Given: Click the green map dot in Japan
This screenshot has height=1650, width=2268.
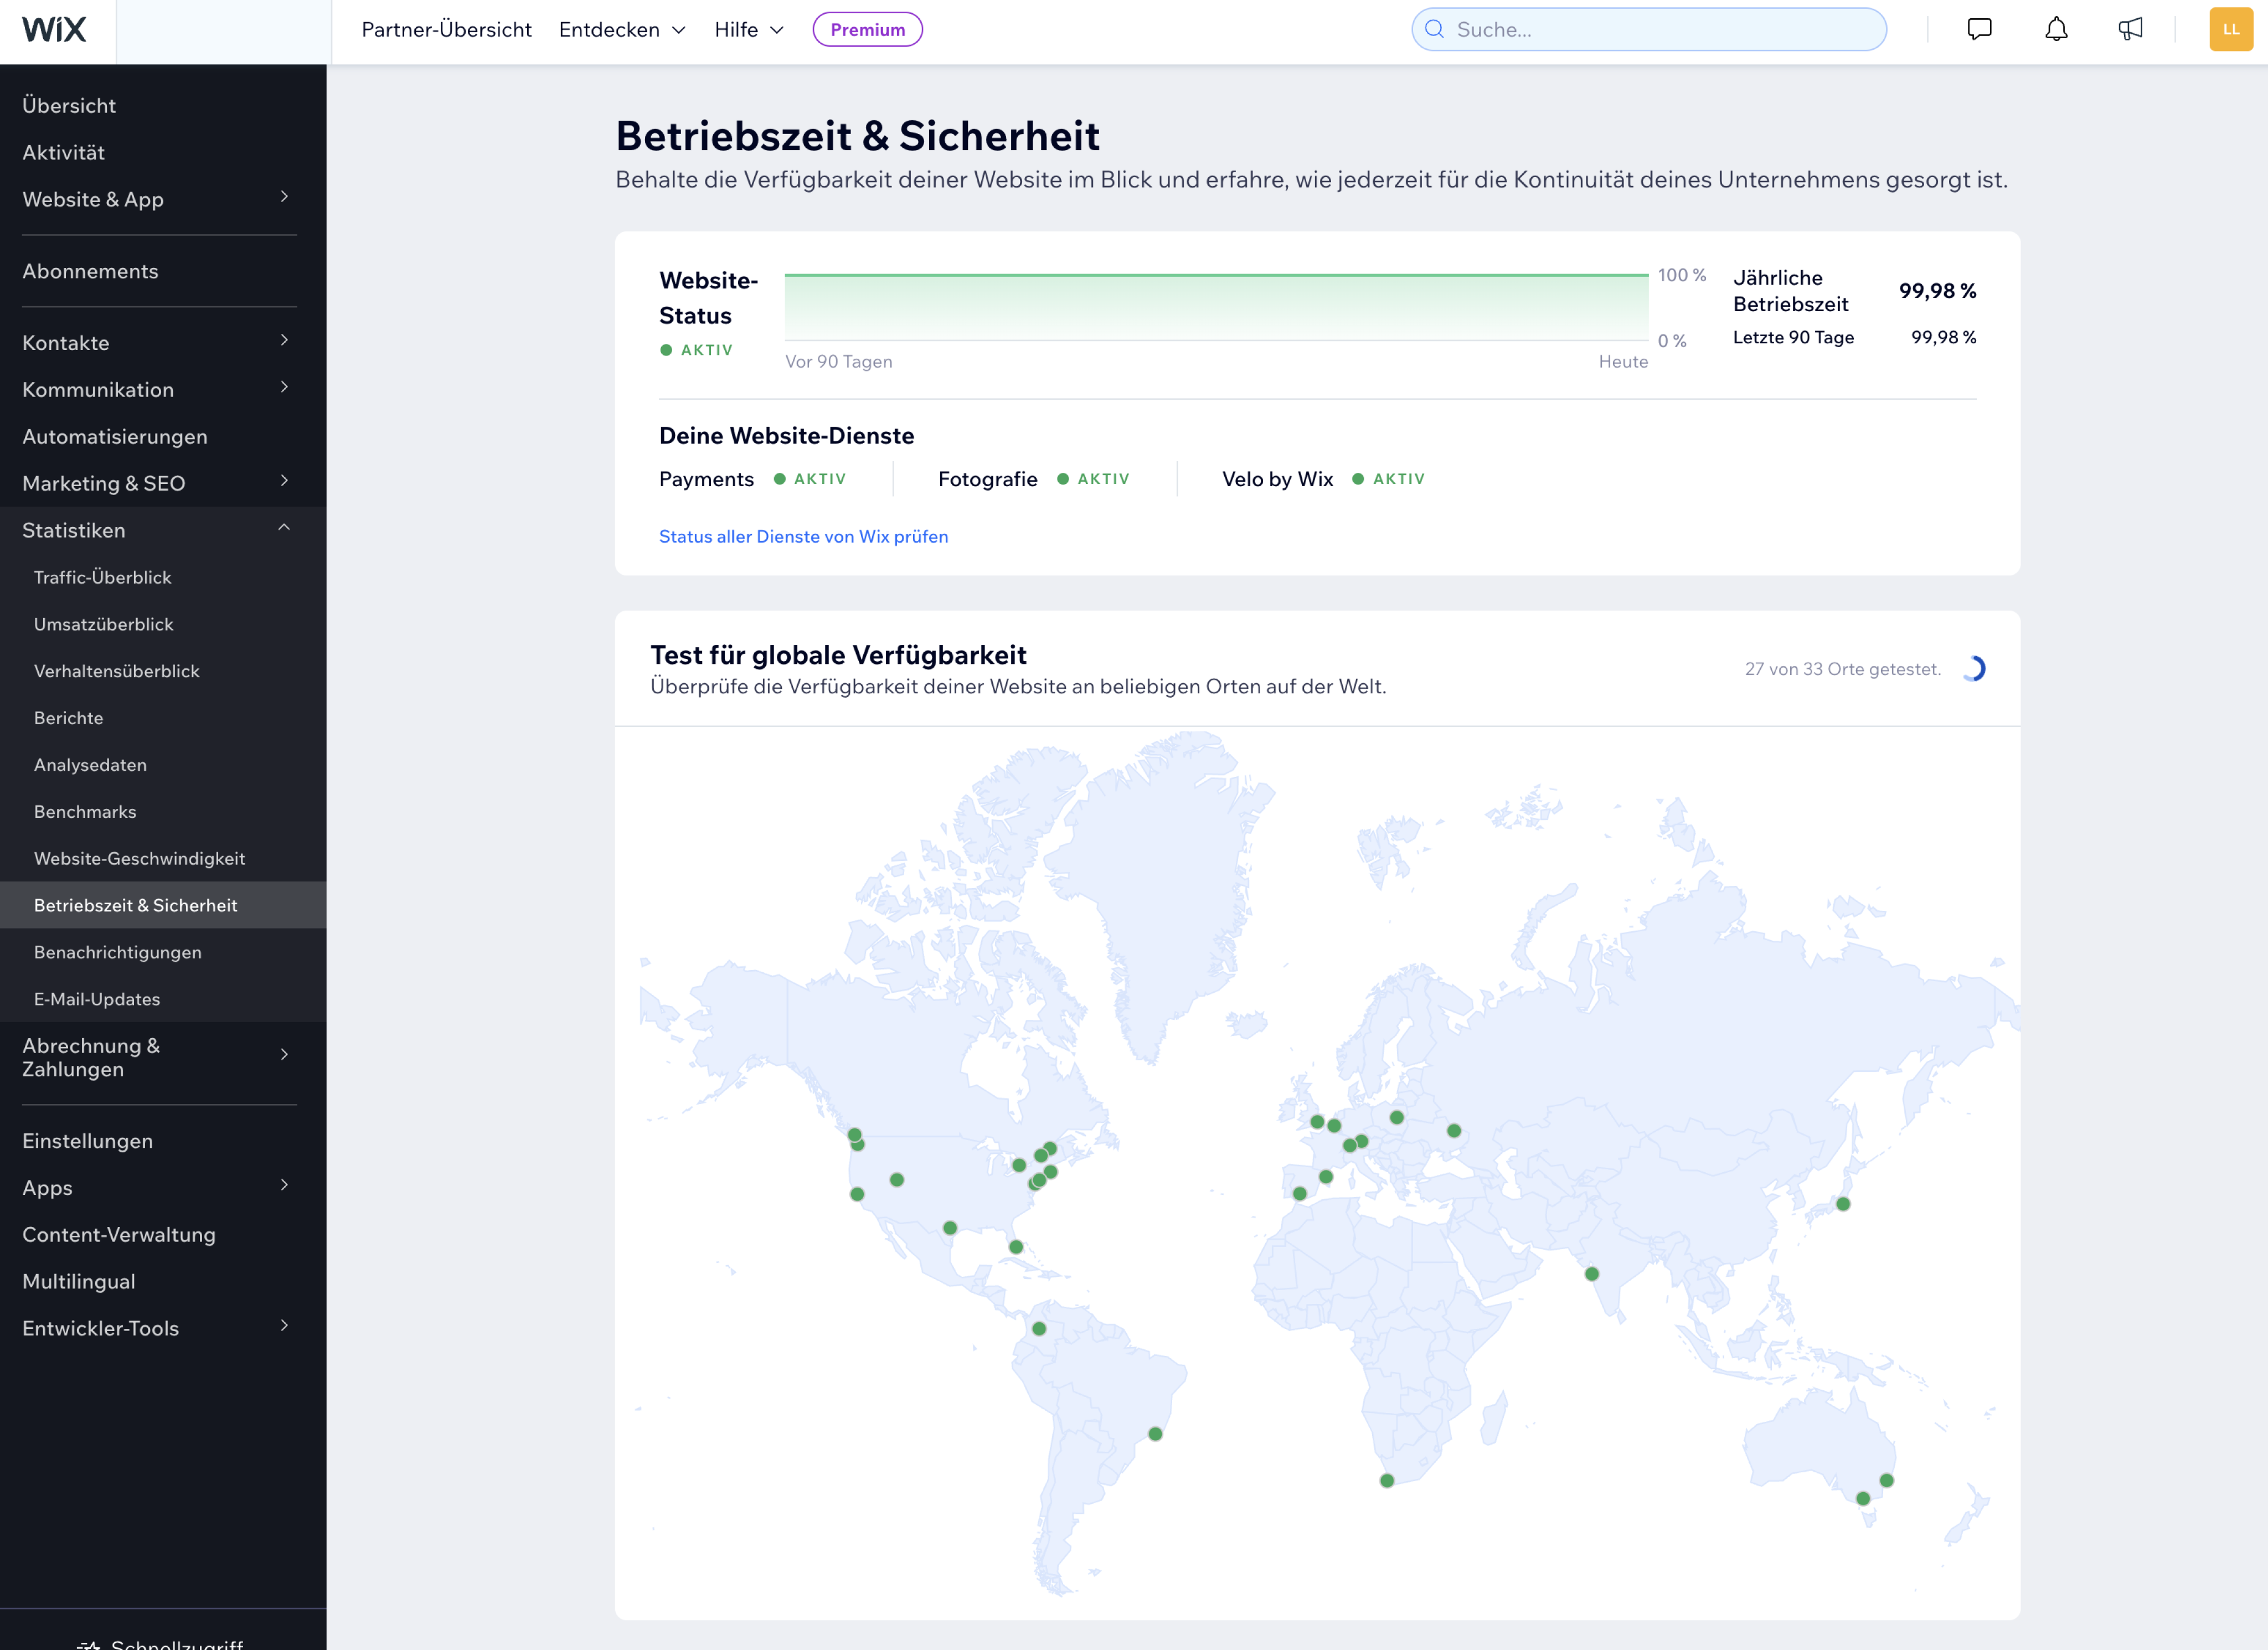Looking at the screenshot, I should click(1843, 1204).
